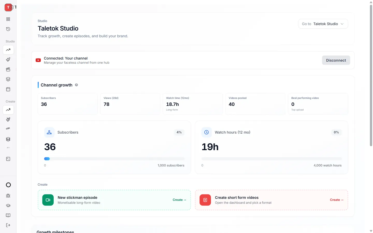Click the log out icon in the sidebar
373x233 pixels.
click(8, 225)
